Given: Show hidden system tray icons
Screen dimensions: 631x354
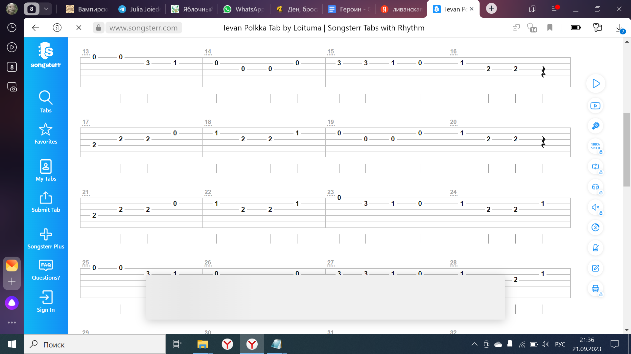Looking at the screenshot, I should point(474,344).
